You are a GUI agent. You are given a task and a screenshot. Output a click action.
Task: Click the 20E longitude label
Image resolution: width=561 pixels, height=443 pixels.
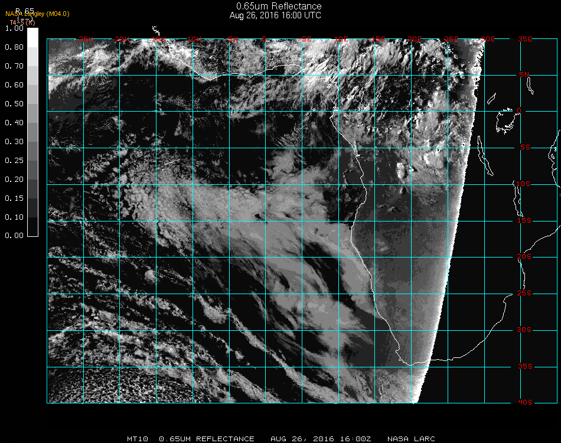click(x=415, y=39)
